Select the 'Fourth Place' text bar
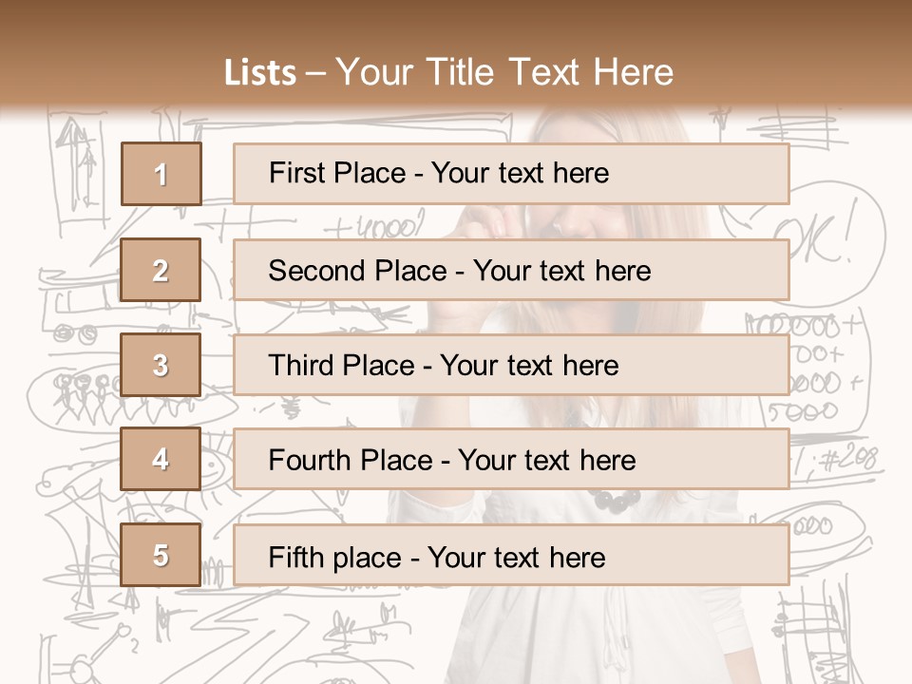 click(511, 460)
